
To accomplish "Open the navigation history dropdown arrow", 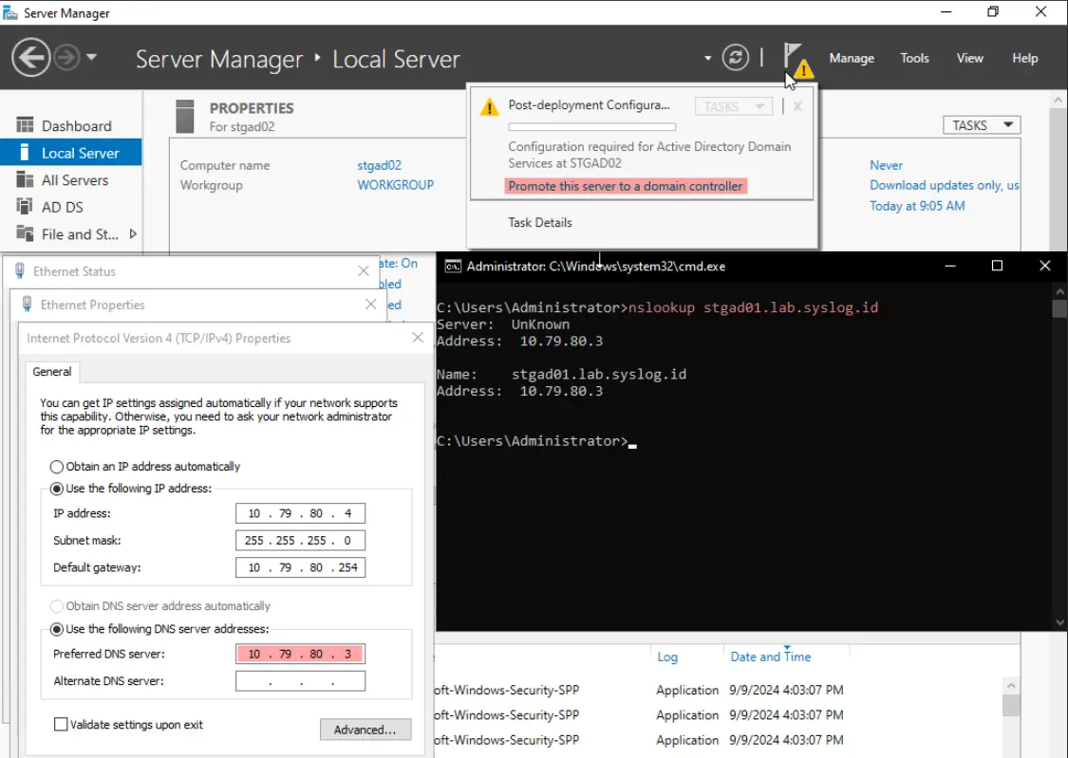I will click(x=91, y=58).
